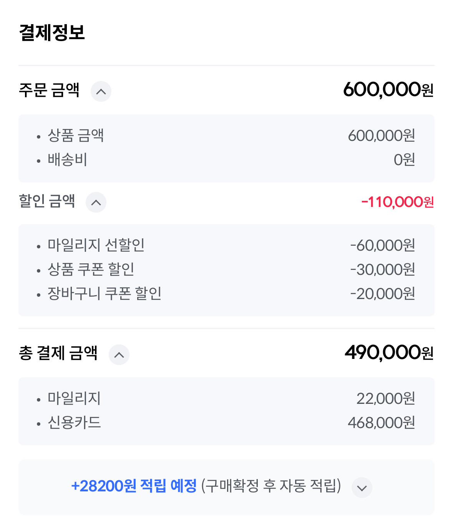453x529 pixels.
Task: Click the 신용카드 payment row
Action: (74, 423)
